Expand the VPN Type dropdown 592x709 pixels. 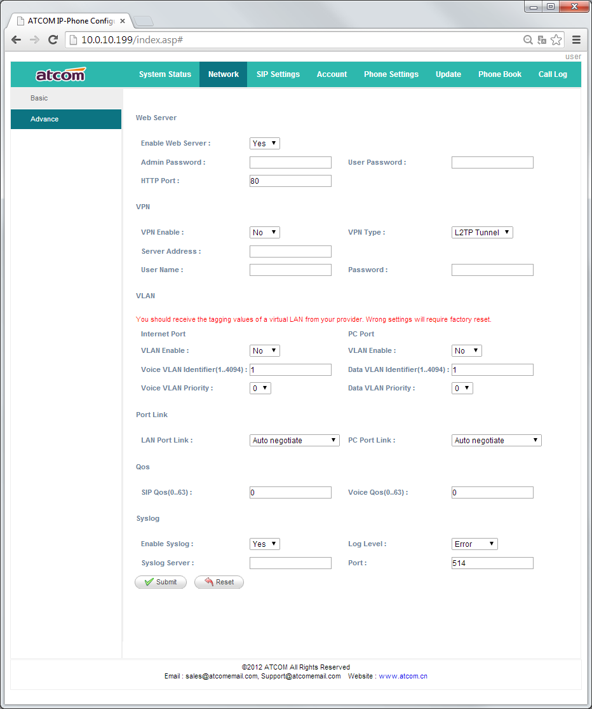click(482, 233)
